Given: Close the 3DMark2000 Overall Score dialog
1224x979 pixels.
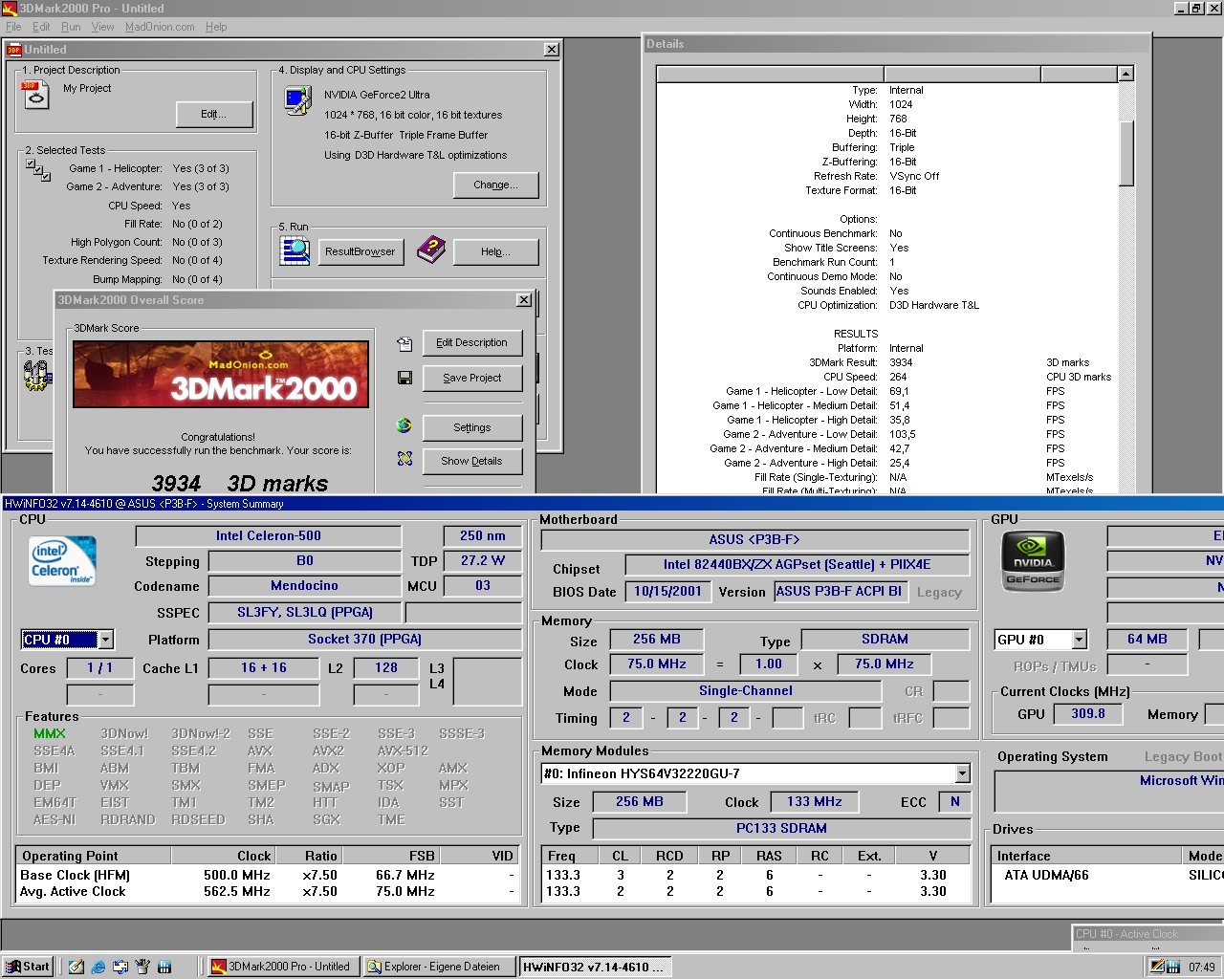Looking at the screenshot, I should tap(524, 300).
